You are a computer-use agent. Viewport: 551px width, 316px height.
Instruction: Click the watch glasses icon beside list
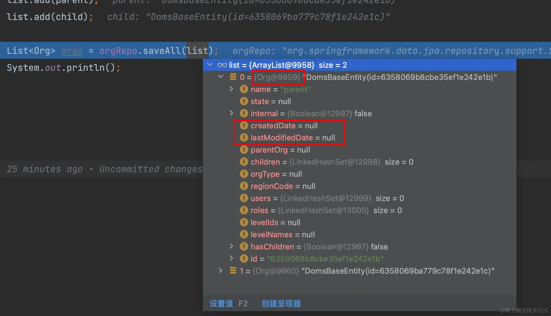point(222,65)
